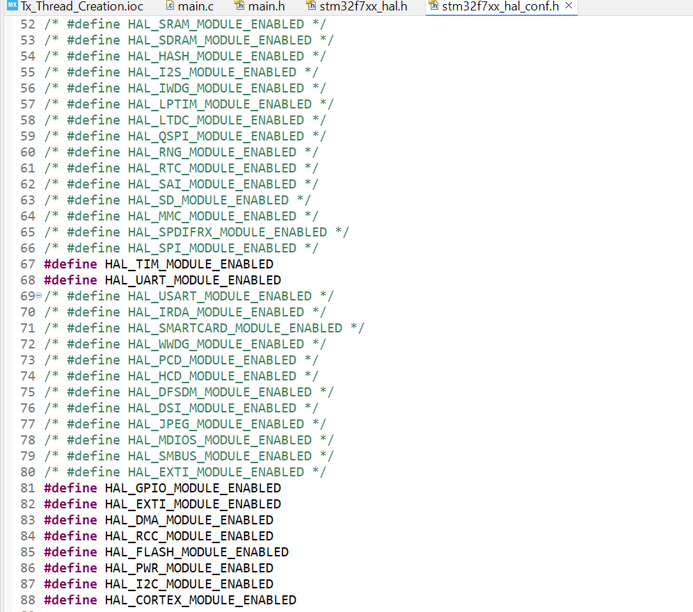The height and width of the screenshot is (612, 693).
Task: Click the C file icon of main.c
Action: (x=170, y=6)
